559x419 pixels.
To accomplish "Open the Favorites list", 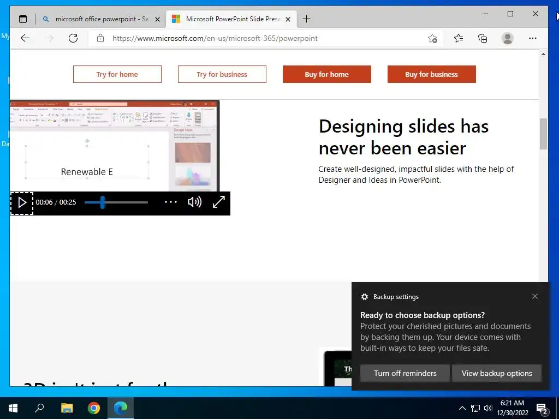I will (x=459, y=38).
